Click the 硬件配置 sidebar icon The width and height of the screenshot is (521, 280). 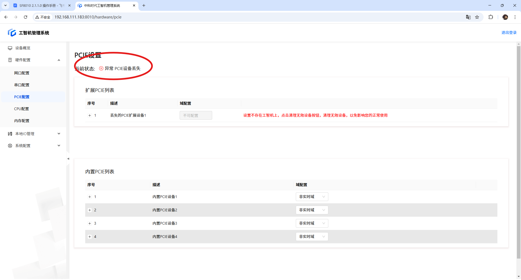pos(10,60)
